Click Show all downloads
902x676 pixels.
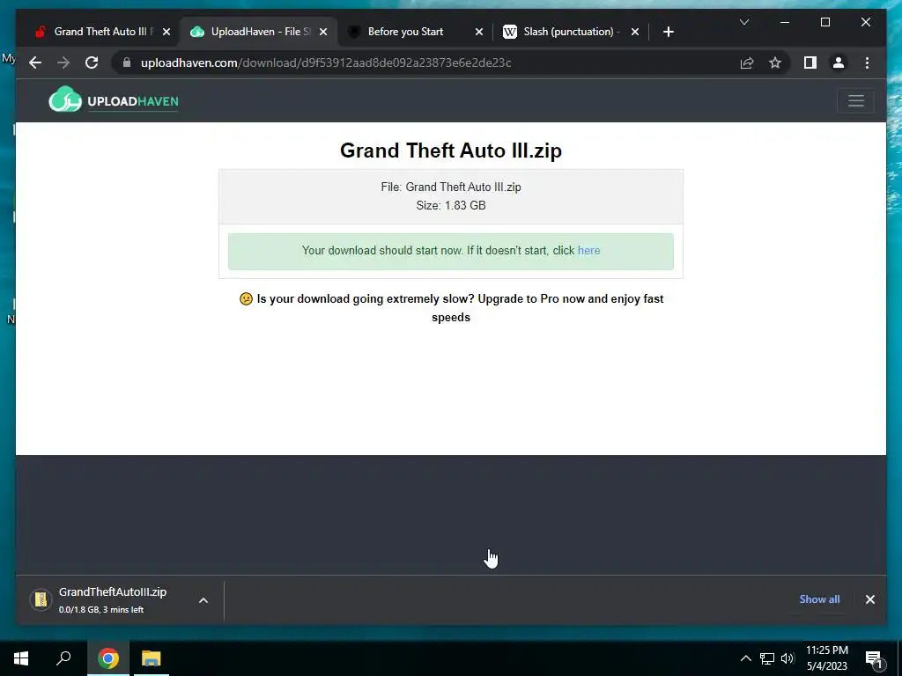pos(819,599)
